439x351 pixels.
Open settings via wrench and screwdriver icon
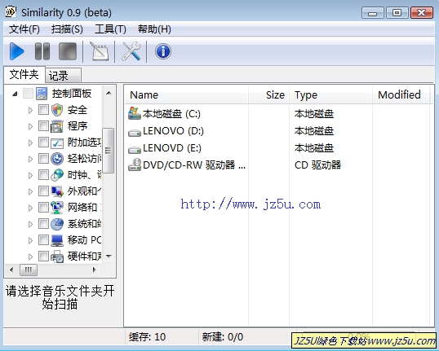click(x=131, y=51)
